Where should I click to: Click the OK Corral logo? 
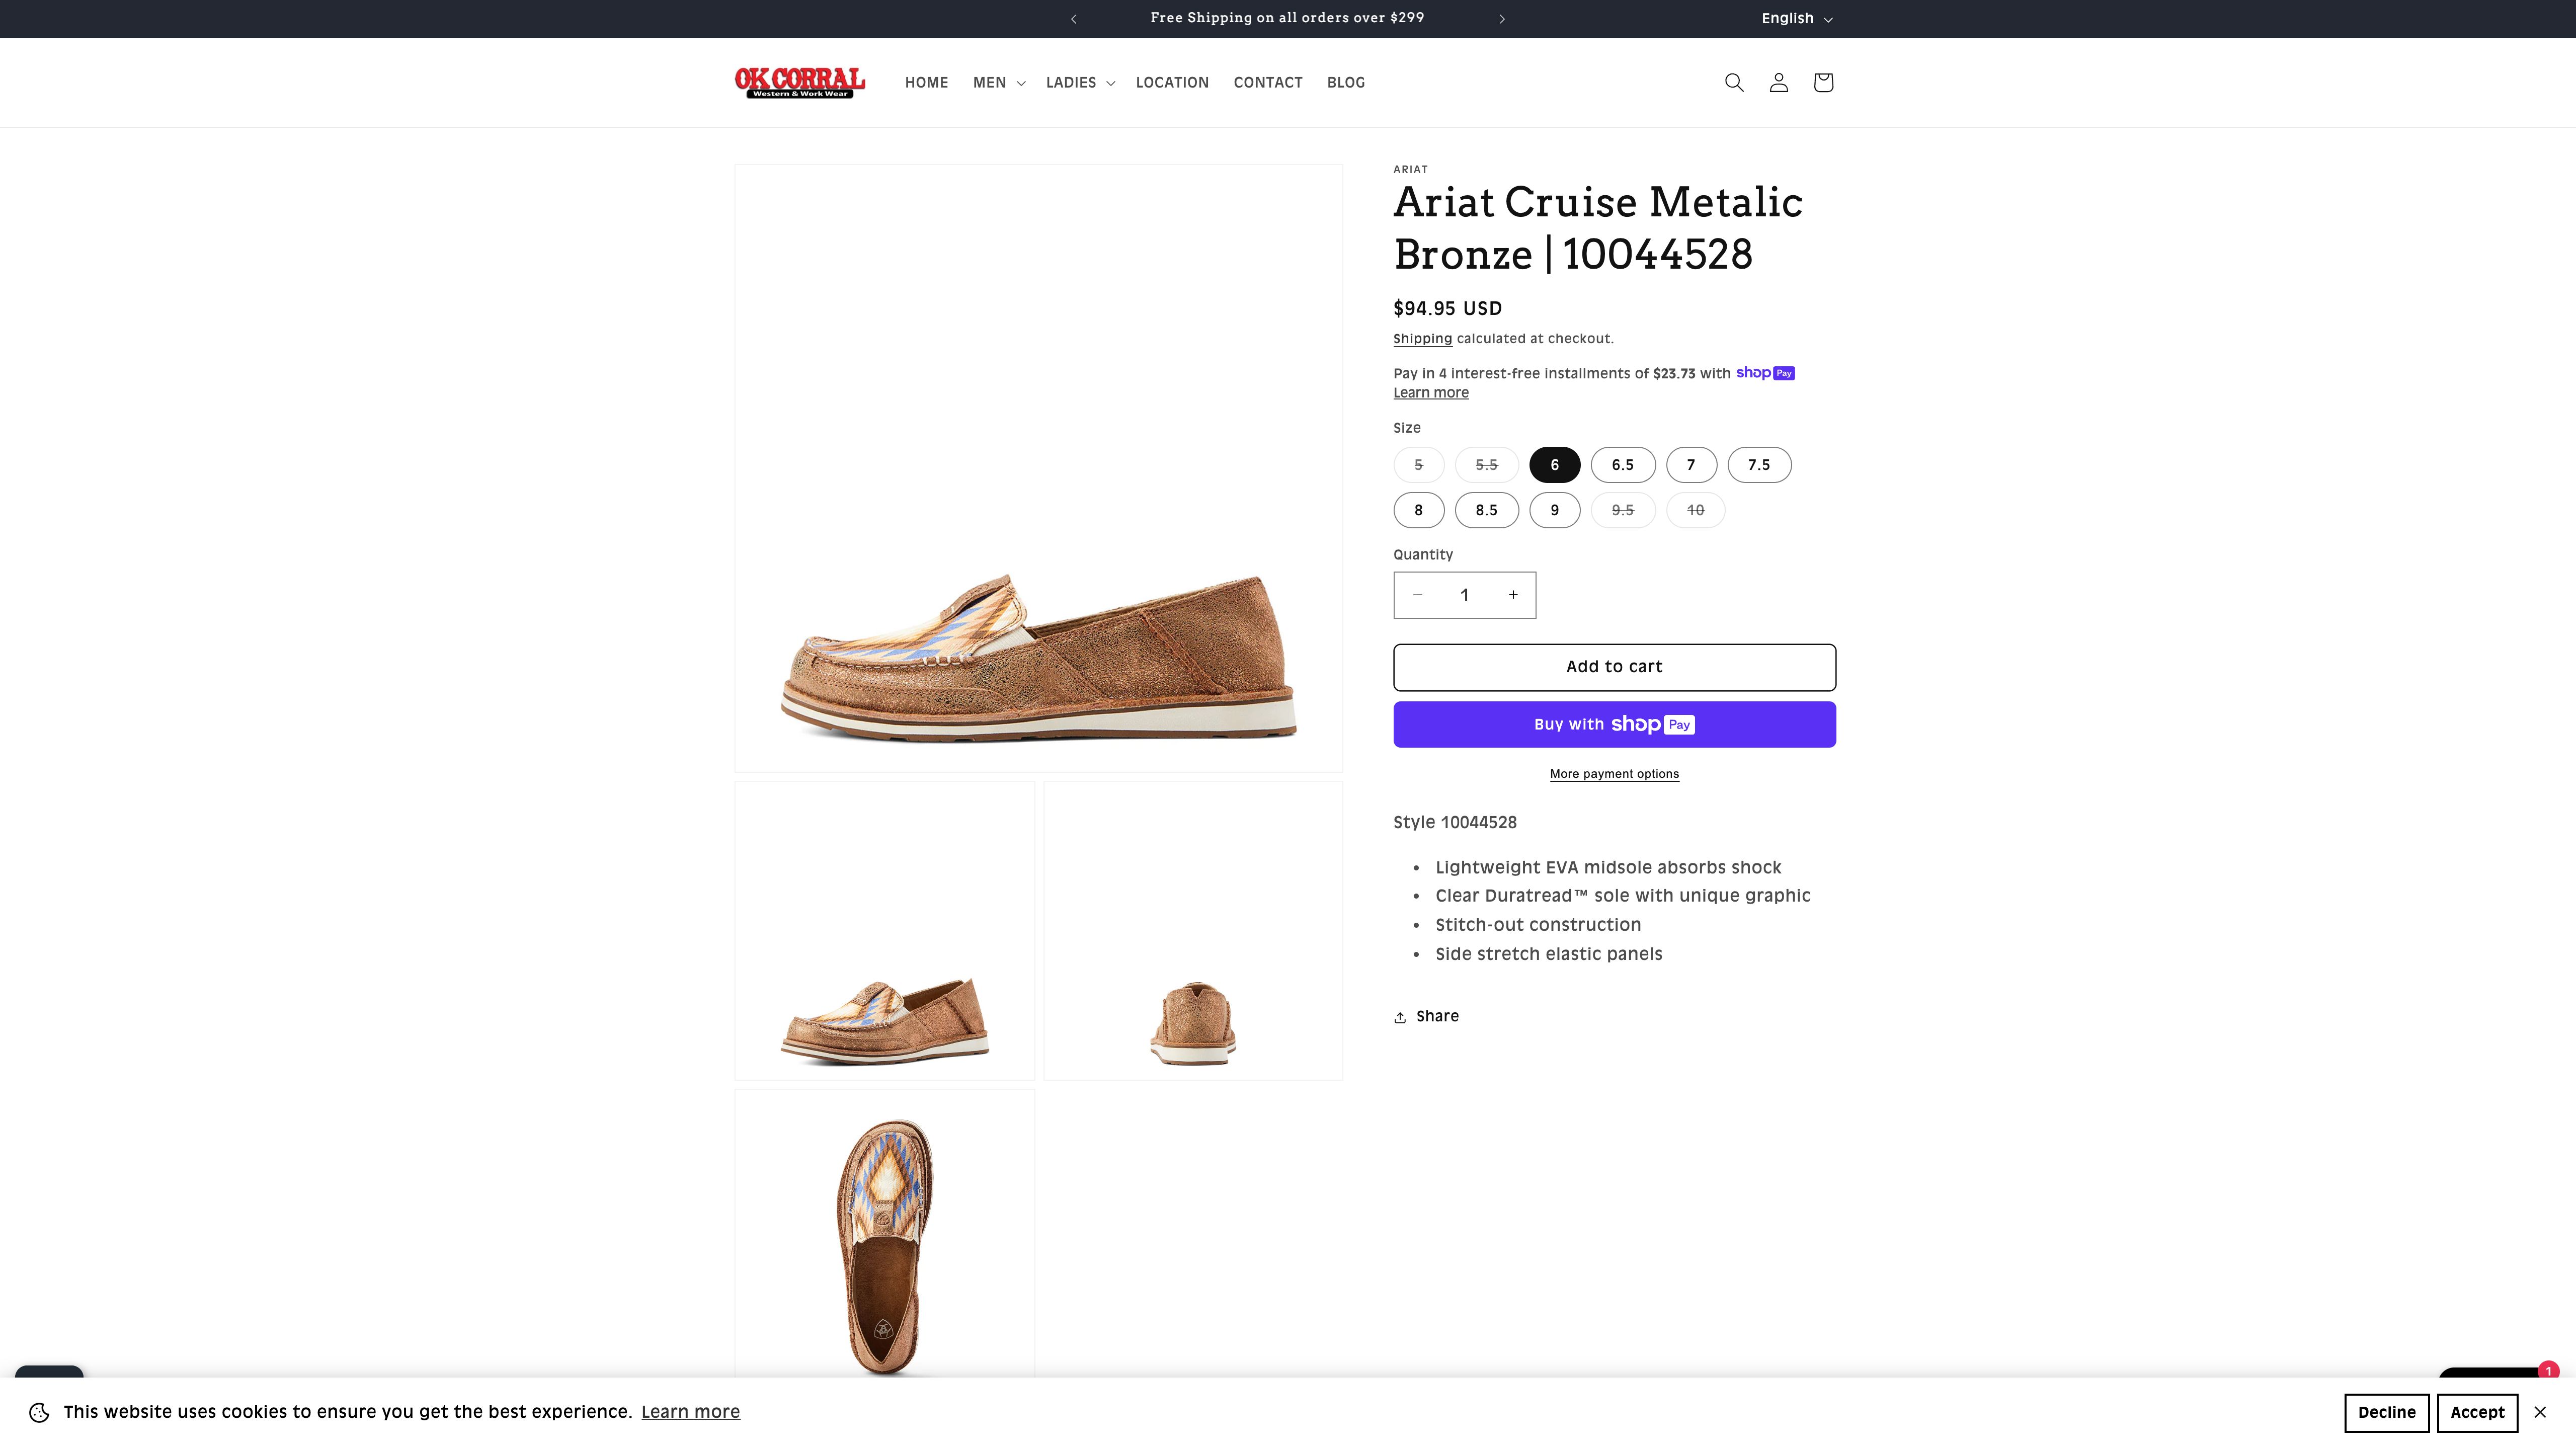coord(799,83)
